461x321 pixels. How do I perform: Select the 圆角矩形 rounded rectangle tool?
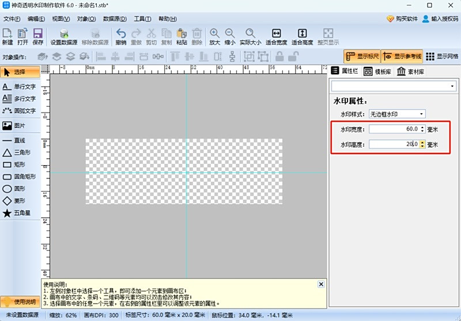click(20, 177)
